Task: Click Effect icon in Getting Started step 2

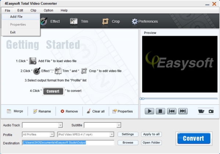Action: pyautogui.click(x=37, y=71)
